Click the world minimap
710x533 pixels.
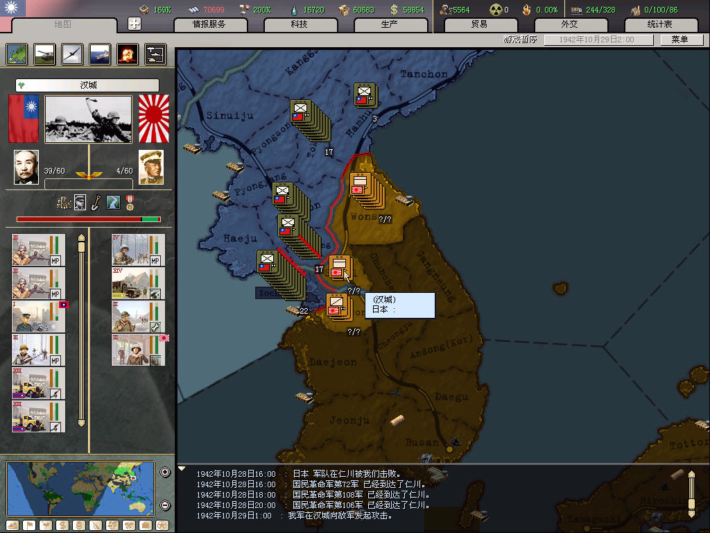(x=80, y=489)
